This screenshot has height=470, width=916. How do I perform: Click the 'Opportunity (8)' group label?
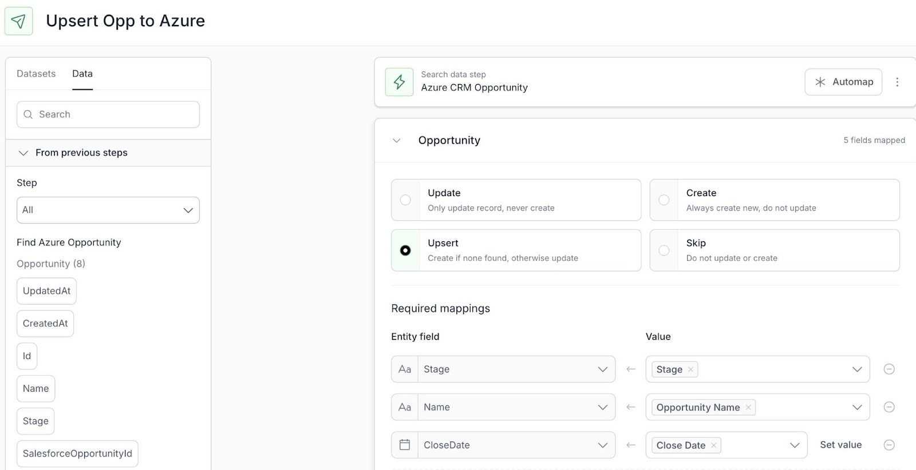tap(51, 264)
